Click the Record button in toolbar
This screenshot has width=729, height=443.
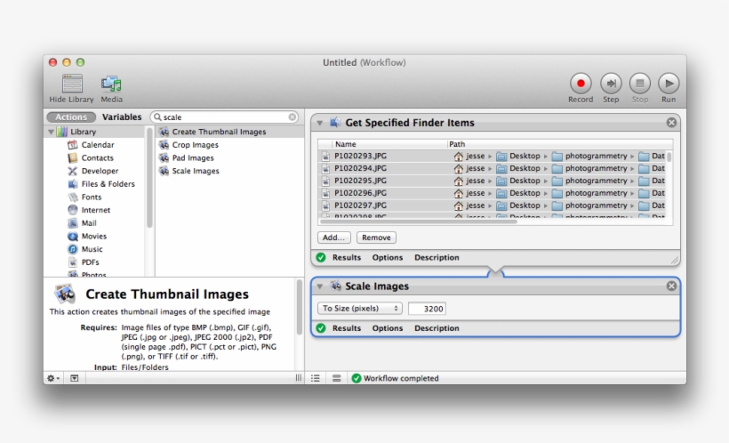(x=581, y=84)
